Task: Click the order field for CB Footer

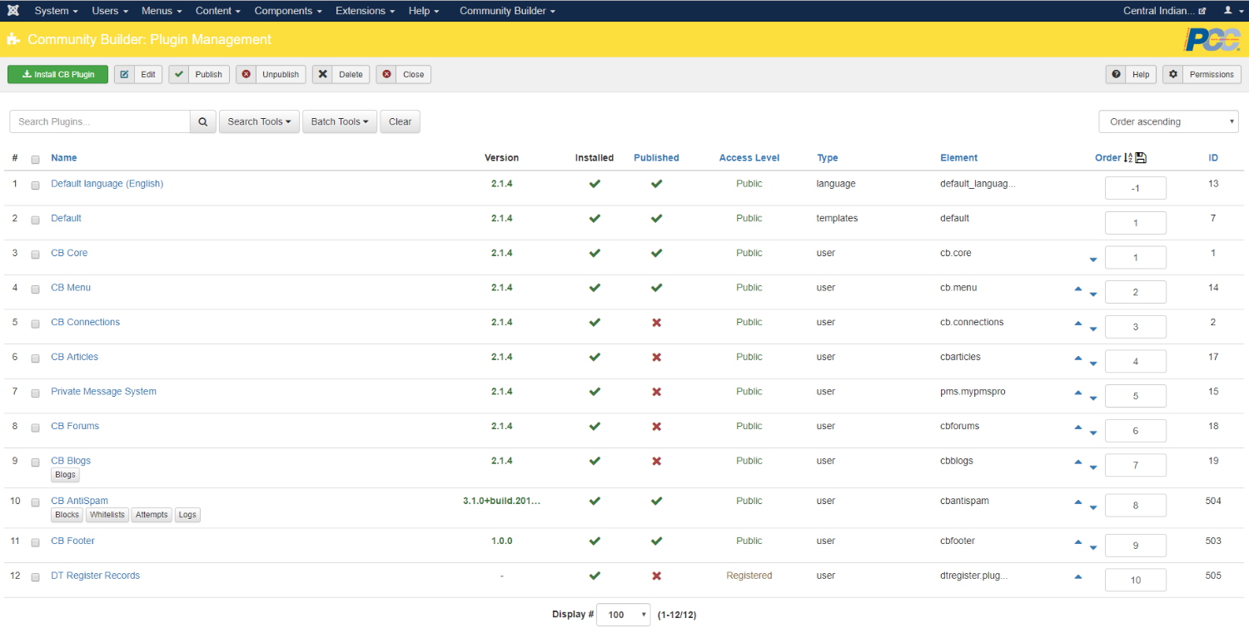Action: tap(1135, 546)
